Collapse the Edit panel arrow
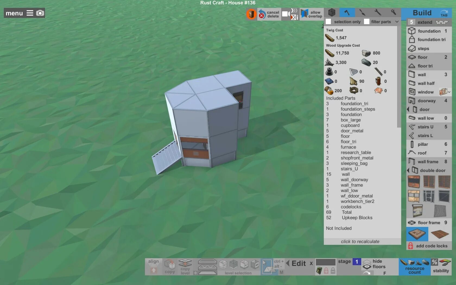The width and height of the screenshot is (456, 285). pos(287,263)
